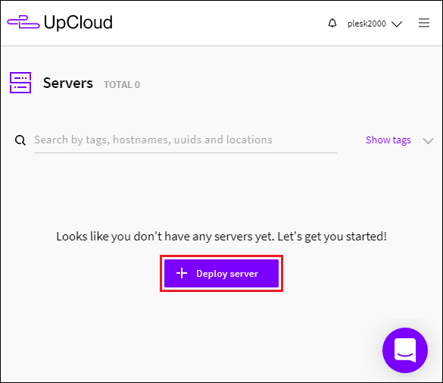Focus the tags and hostnames search field
This screenshot has height=383, width=443.
coord(186,140)
